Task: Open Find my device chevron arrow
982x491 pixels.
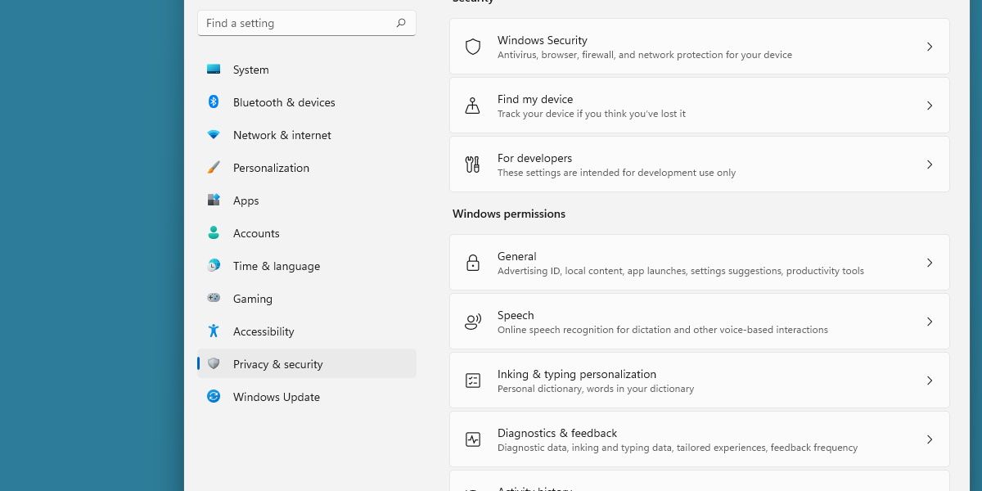Action: [930, 106]
